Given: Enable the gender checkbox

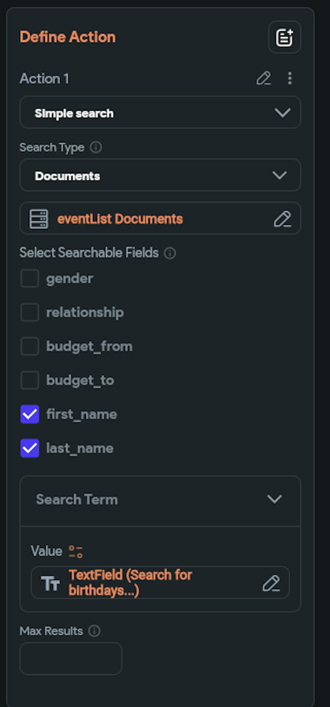Looking at the screenshot, I should [x=30, y=278].
